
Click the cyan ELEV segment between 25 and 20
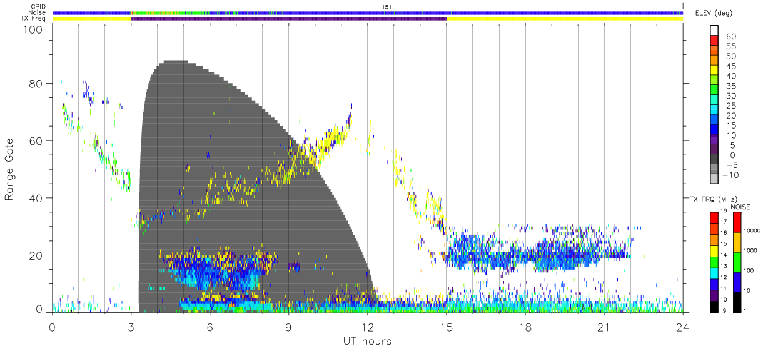pos(714,109)
